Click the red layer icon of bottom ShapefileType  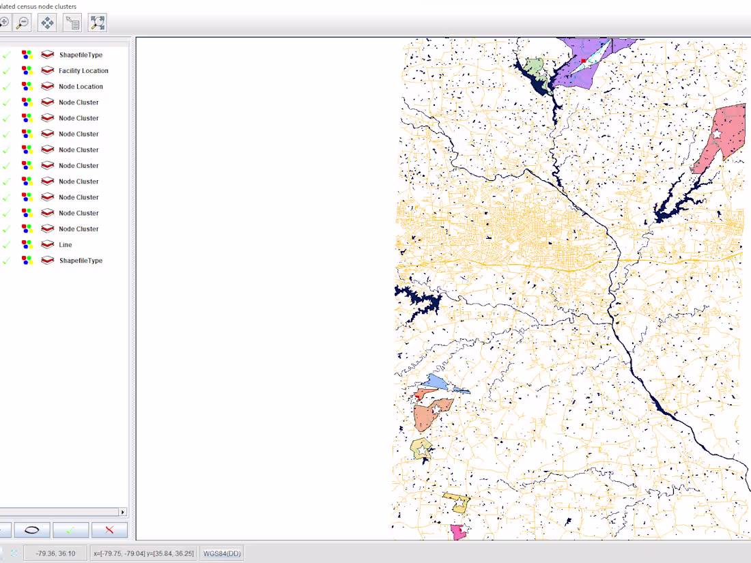pos(46,260)
